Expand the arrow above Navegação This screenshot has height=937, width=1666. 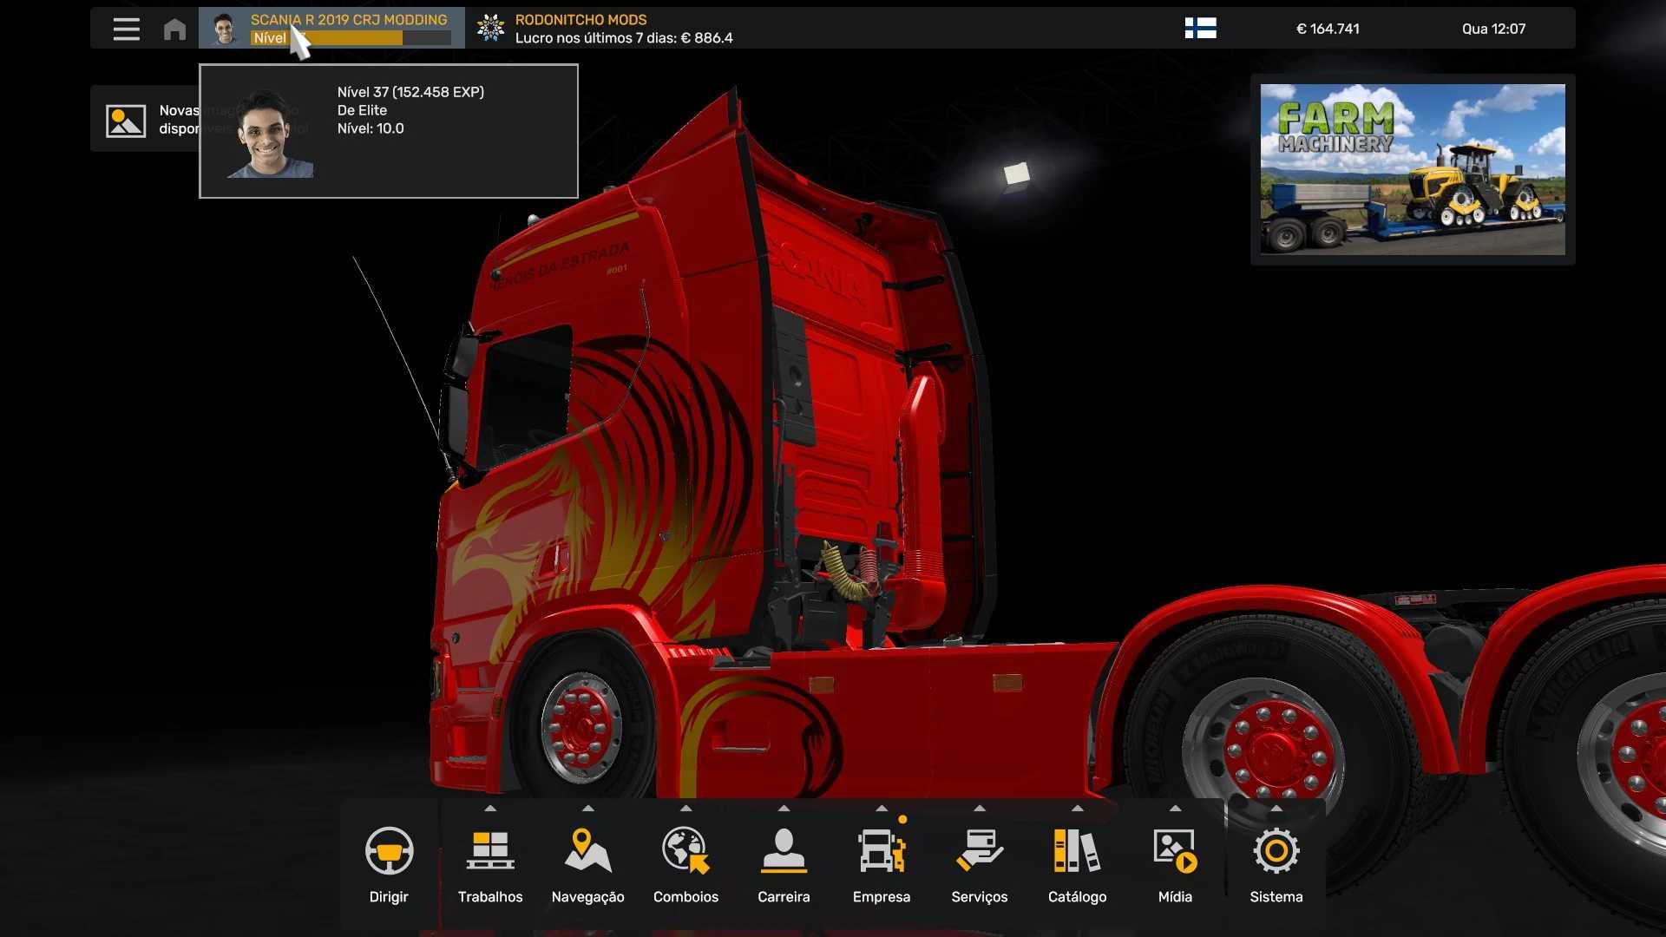pyautogui.click(x=588, y=809)
